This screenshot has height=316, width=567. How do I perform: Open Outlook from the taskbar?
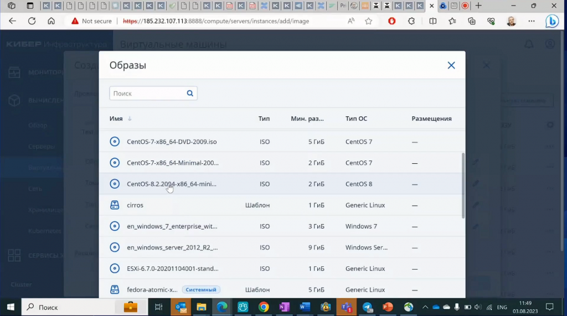click(x=181, y=307)
